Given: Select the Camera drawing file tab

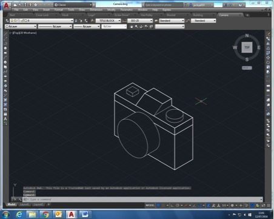Looking at the screenshot, I should (x=224, y=15).
